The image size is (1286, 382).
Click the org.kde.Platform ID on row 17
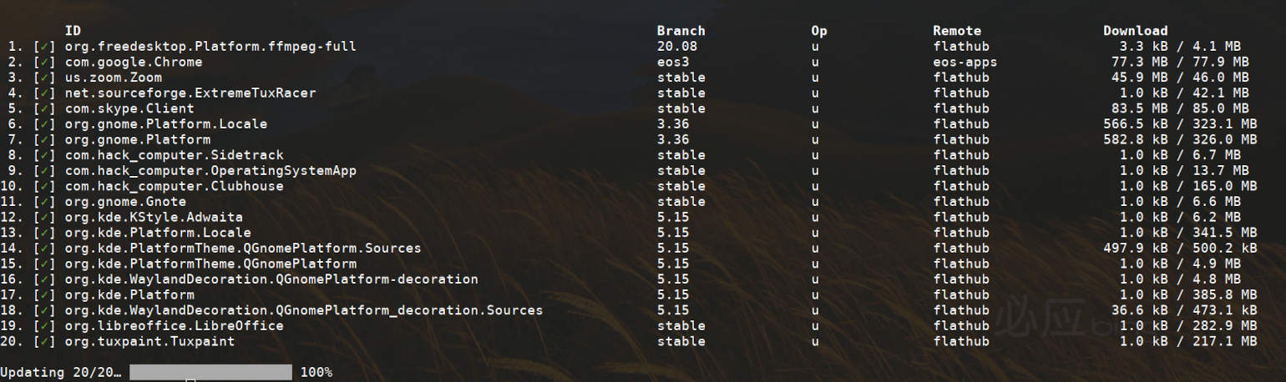point(129,294)
